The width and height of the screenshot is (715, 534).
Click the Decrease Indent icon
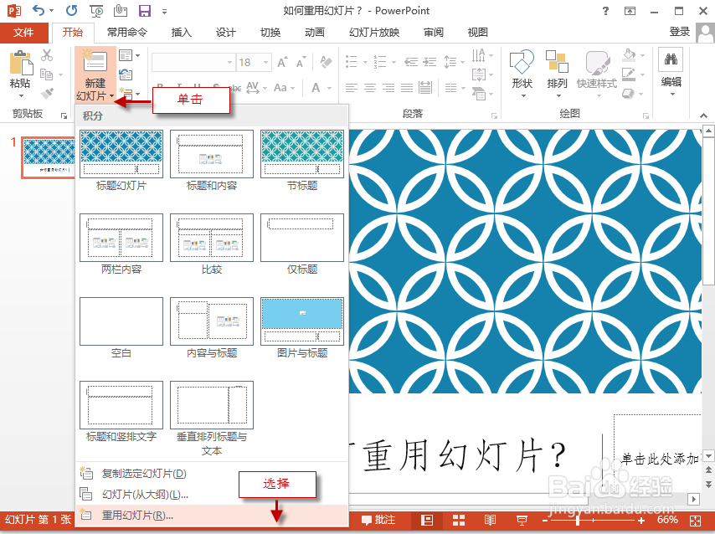click(x=411, y=62)
